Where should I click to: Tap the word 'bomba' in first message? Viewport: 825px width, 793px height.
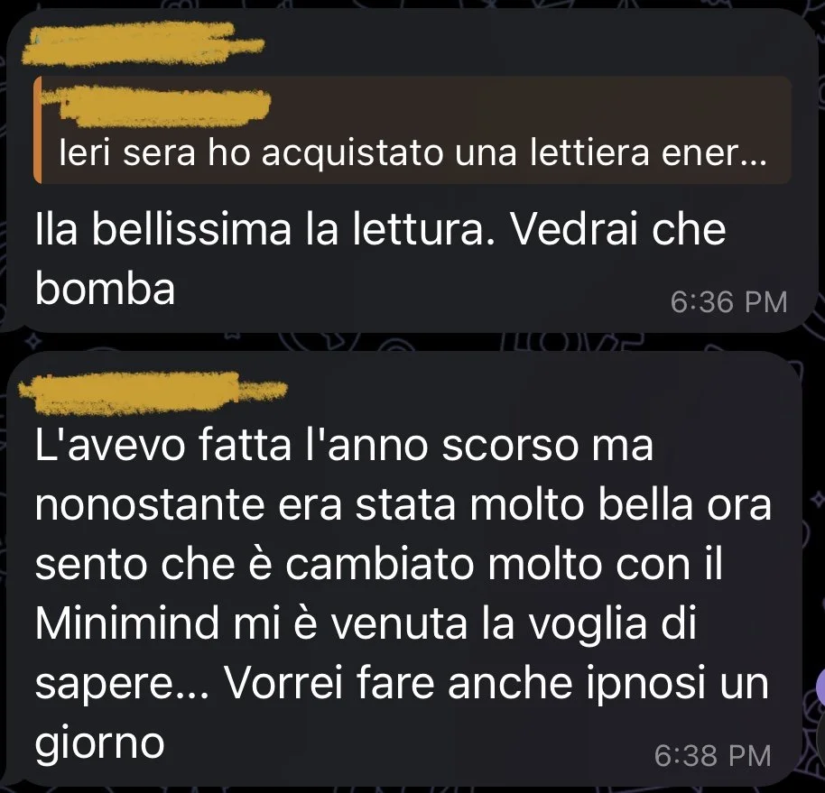click(x=106, y=288)
